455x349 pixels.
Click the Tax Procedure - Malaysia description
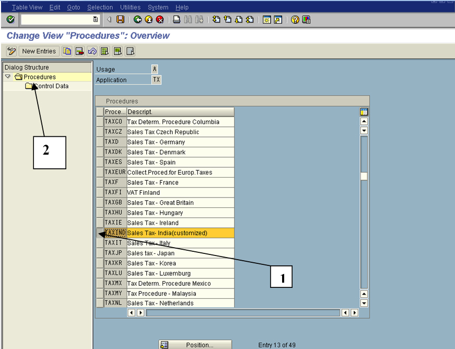pyautogui.click(x=161, y=294)
